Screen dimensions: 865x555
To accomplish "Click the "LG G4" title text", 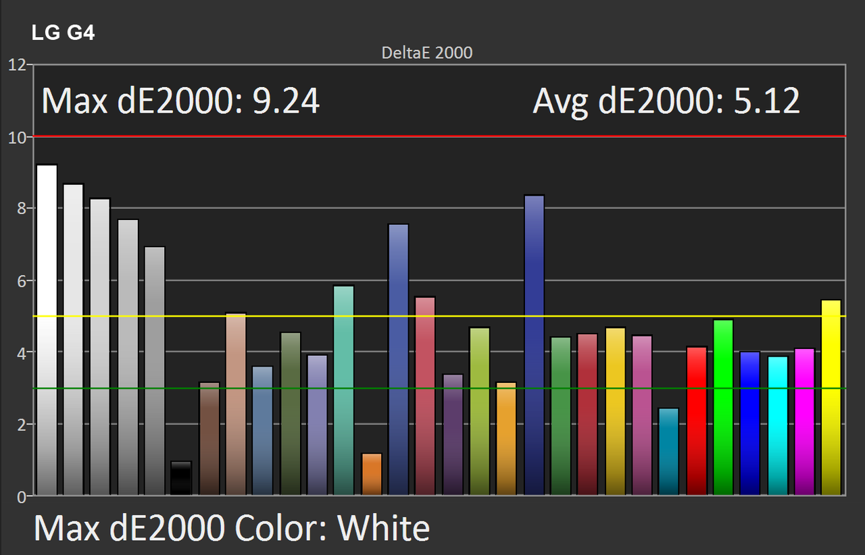I will 63,32.
